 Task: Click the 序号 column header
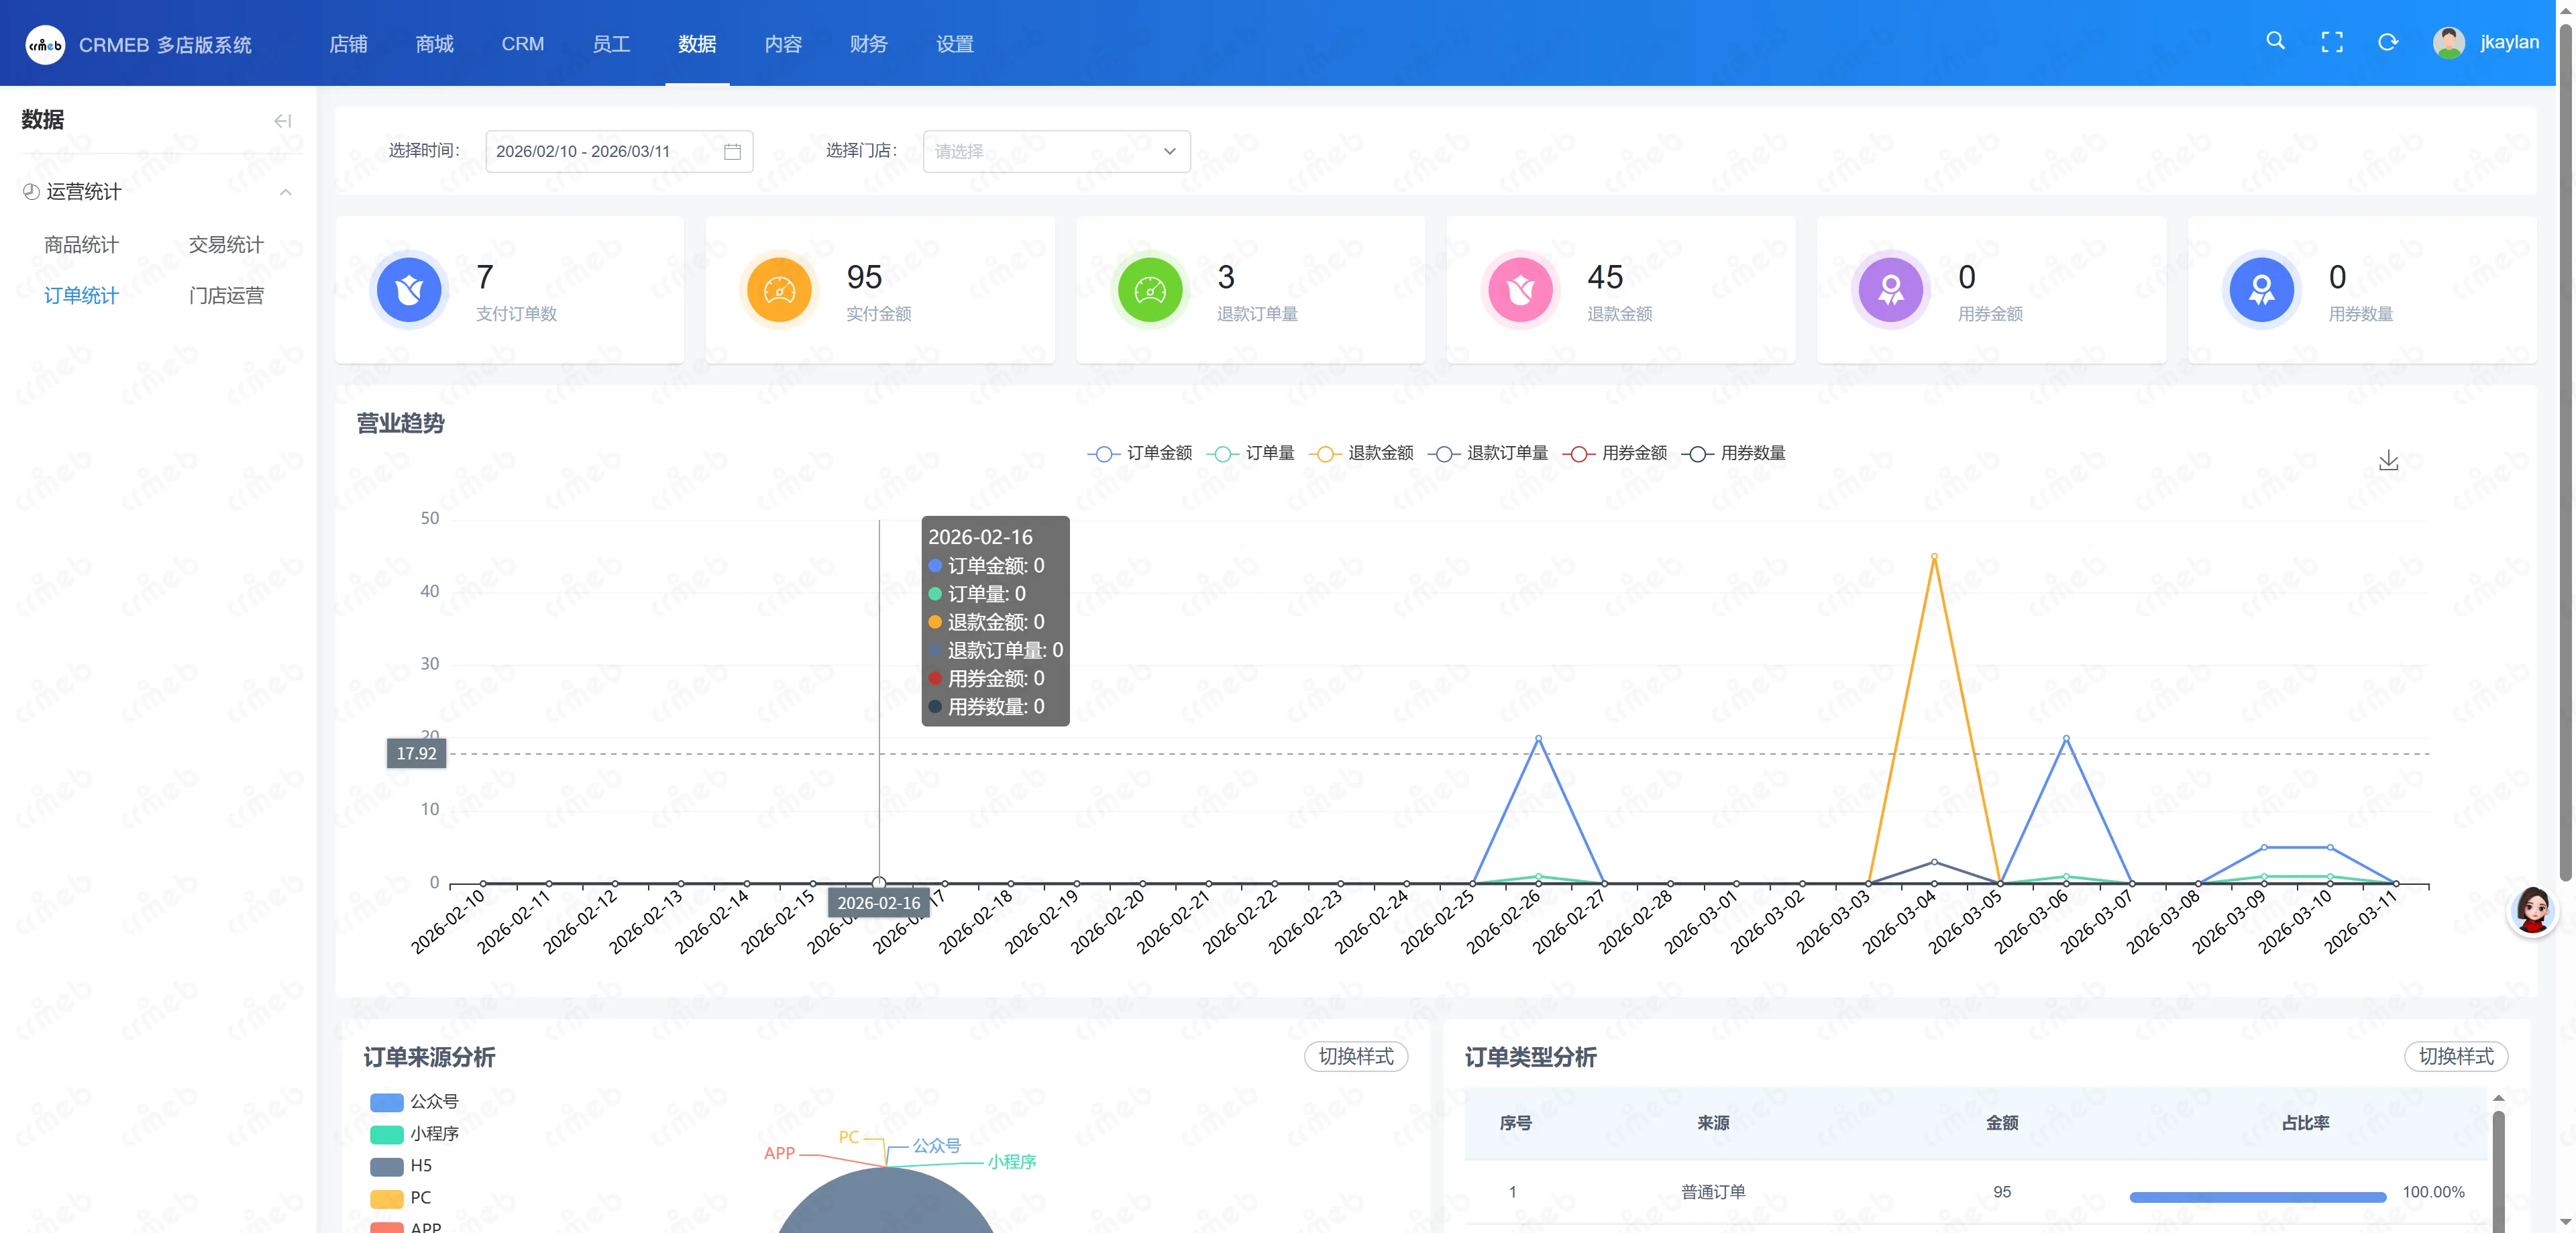[x=1515, y=1122]
